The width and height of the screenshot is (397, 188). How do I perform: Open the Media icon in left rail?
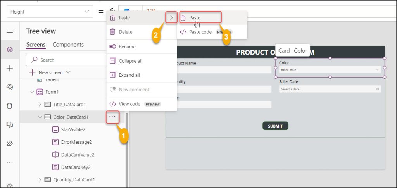pos(10,124)
